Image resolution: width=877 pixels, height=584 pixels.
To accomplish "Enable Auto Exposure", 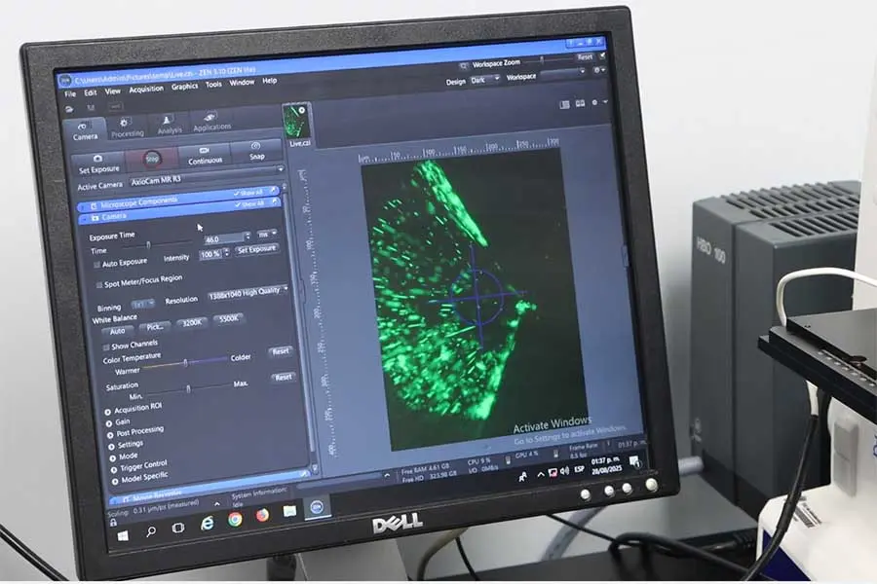I will tap(95, 262).
